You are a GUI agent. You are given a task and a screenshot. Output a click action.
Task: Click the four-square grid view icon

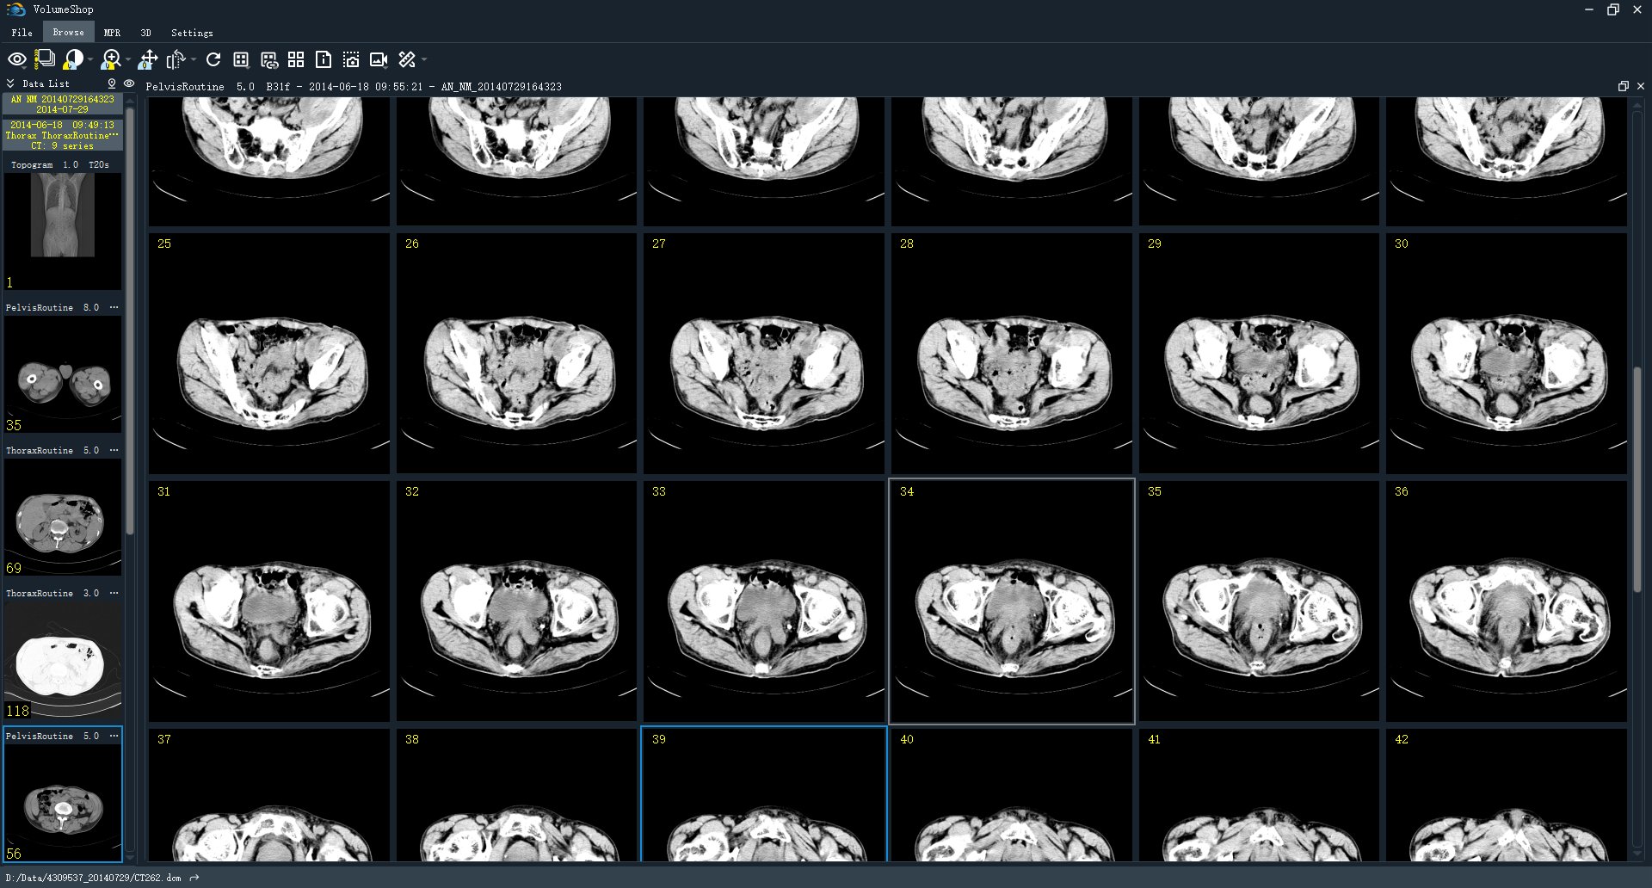pyautogui.click(x=296, y=59)
